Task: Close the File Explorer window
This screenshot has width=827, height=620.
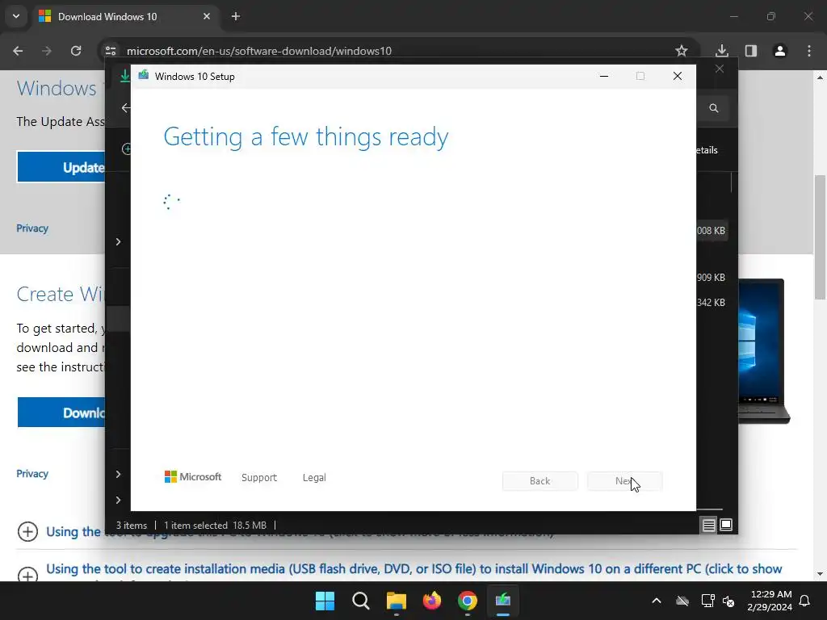Action: point(720,69)
